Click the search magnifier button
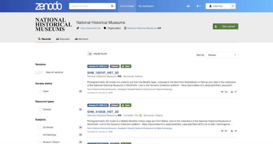Image resolution: width=273 pixels, height=144 pixels. point(112,6)
